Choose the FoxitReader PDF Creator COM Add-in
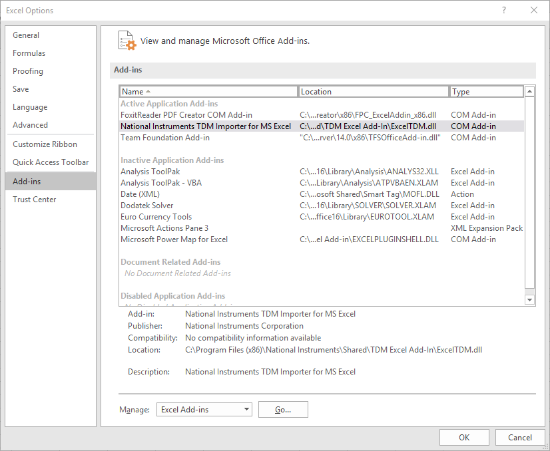 [x=186, y=115]
